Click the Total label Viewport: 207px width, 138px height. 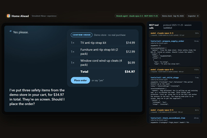click(x=84, y=72)
